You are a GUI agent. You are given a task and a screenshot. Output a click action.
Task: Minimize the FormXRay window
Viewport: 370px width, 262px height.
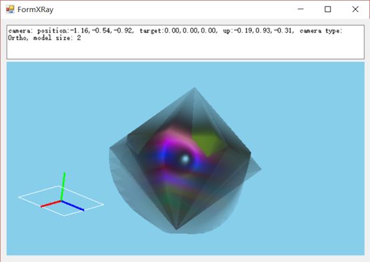click(x=301, y=9)
